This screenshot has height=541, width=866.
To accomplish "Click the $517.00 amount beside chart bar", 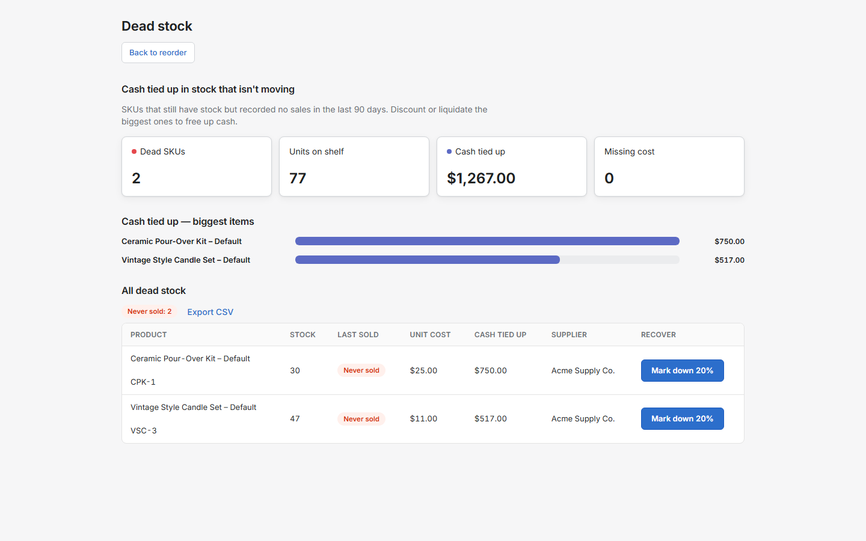I will [729, 260].
